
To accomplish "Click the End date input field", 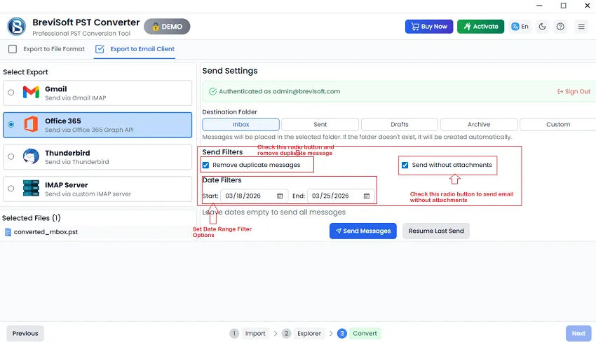I will point(341,196).
